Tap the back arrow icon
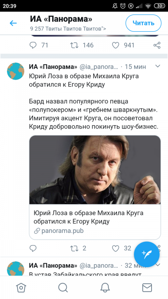Image resolution: width=168 pixels, height=299 pixels. coord(13,23)
